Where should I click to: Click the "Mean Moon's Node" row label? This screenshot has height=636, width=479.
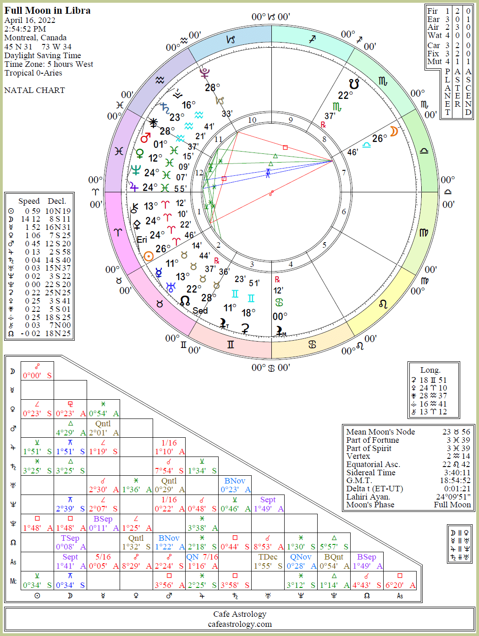coord(380,432)
